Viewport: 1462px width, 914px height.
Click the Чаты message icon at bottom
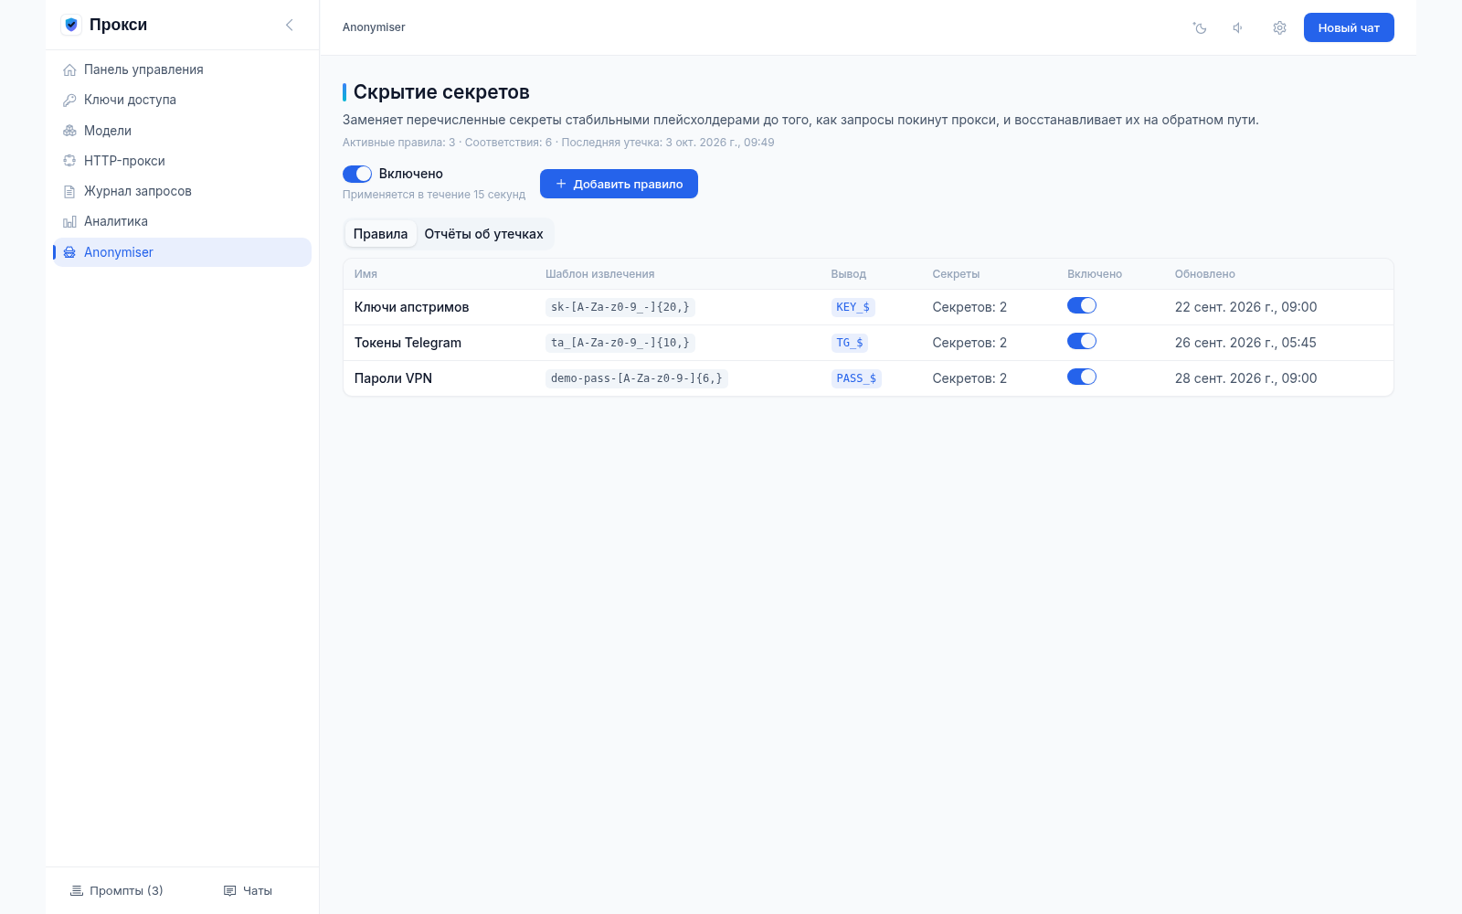point(230,890)
